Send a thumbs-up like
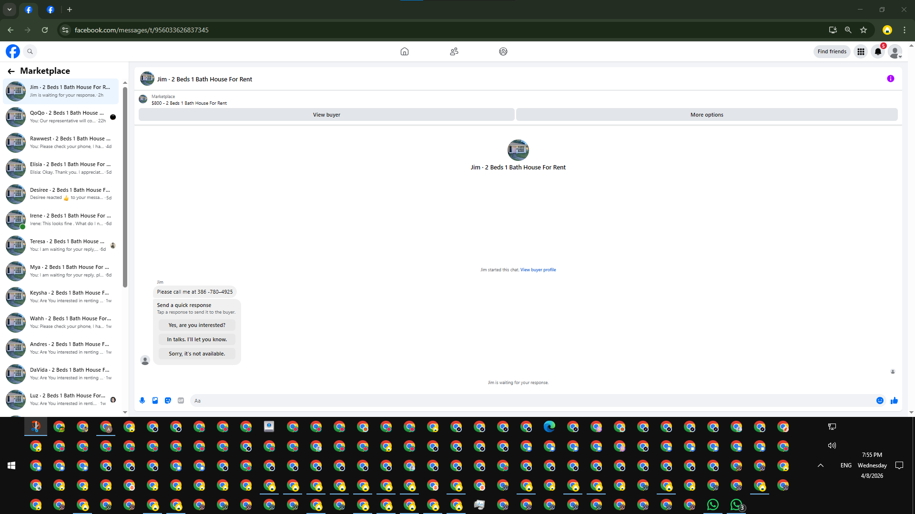Screen dimensions: 915x514 pyautogui.click(x=894, y=401)
